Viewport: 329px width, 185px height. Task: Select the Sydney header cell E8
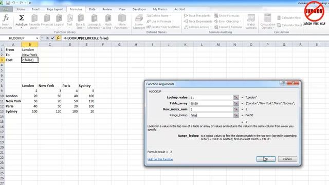click(x=86, y=86)
